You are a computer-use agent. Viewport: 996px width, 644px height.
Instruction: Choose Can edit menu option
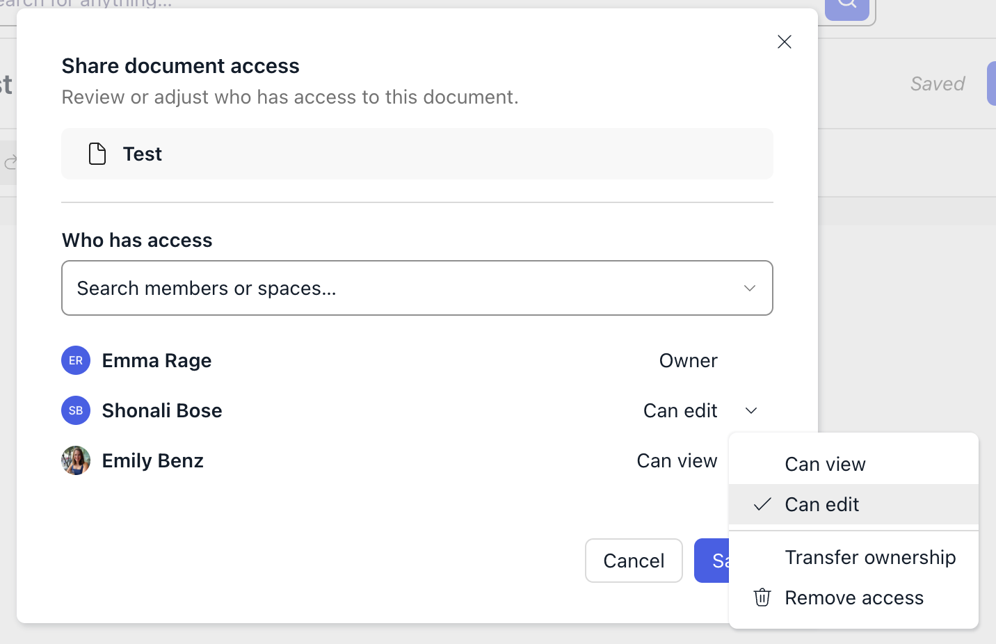tap(822, 504)
